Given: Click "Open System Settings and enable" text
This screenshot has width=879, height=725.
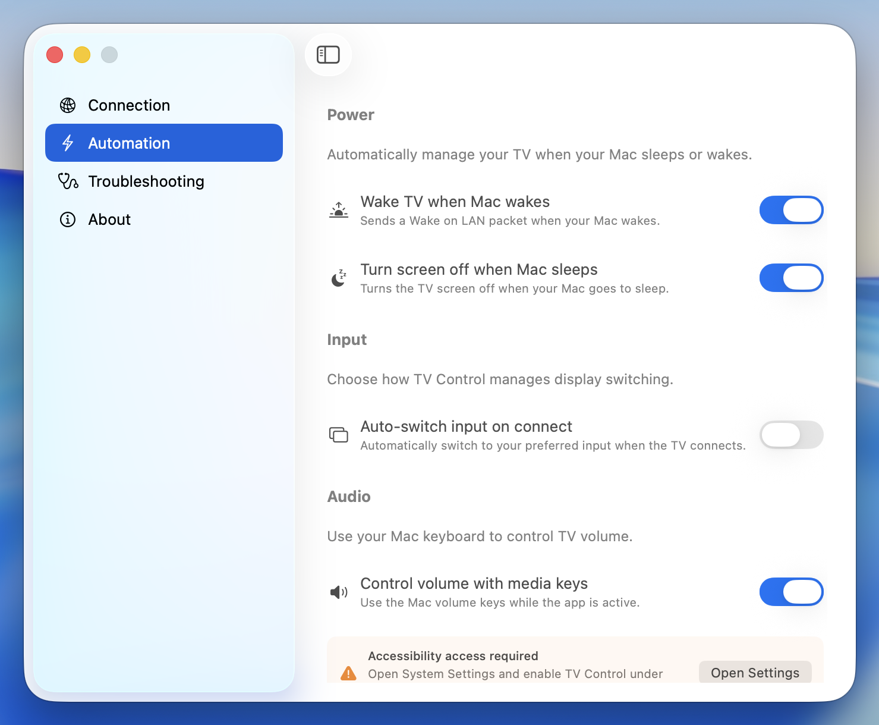Looking at the screenshot, I should click(x=515, y=674).
